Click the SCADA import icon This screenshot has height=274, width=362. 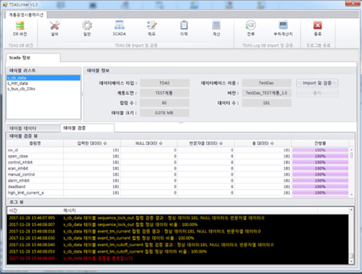pyautogui.click(x=119, y=27)
